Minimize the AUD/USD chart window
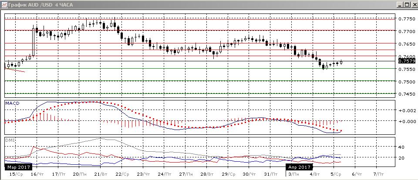418x180 pixels. pyautogui.click(x=401, y=4)
